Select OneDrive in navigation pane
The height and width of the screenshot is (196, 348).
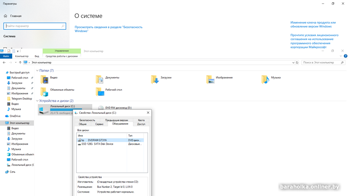15,116
